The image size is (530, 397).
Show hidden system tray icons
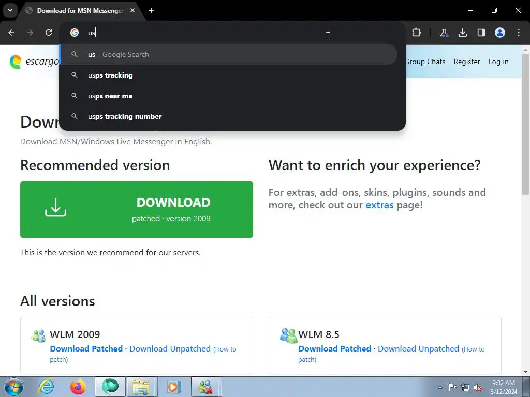click(440, 387)
